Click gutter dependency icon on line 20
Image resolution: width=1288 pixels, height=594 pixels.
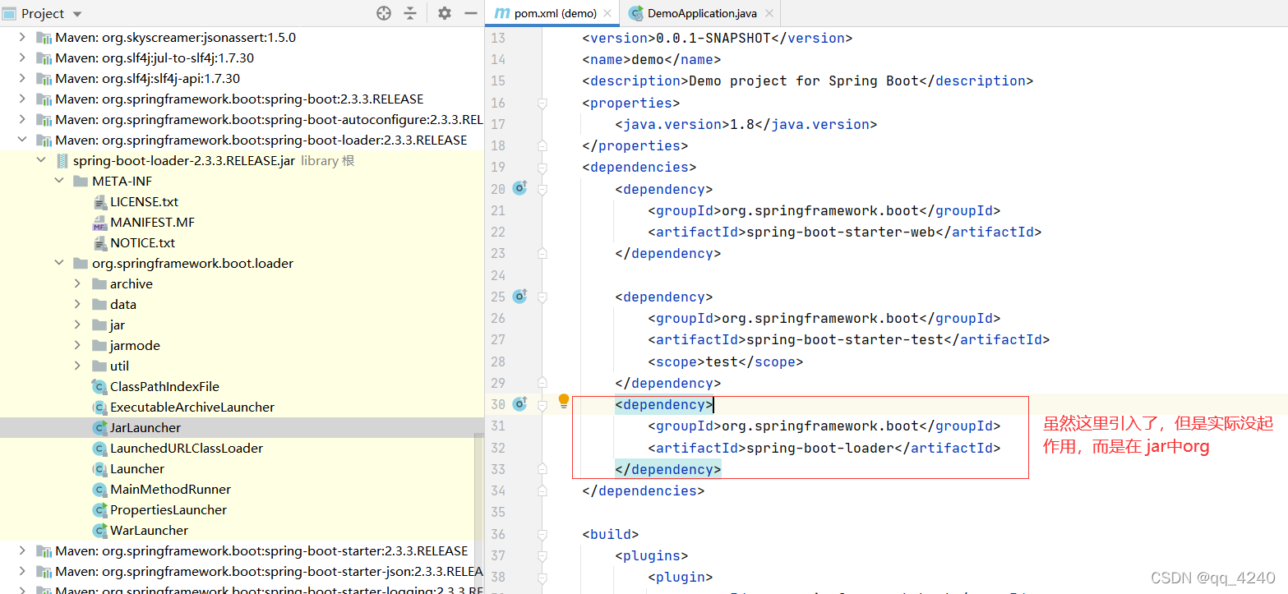tap(519, 188)
